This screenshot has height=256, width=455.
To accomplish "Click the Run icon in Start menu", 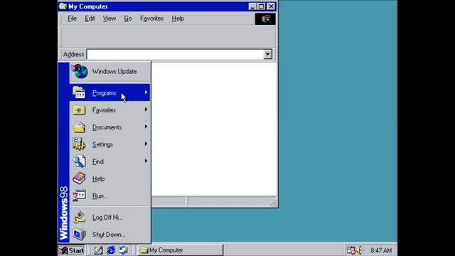I will point(79,196).
